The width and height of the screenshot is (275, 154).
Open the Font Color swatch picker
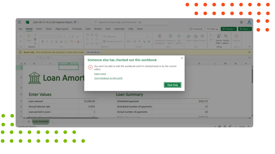[x=78, y=41]
